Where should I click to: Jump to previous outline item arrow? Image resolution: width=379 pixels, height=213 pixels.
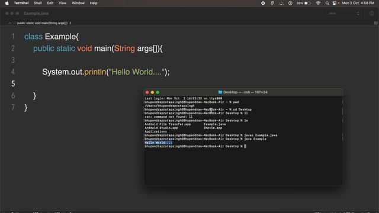click(10, 23)
